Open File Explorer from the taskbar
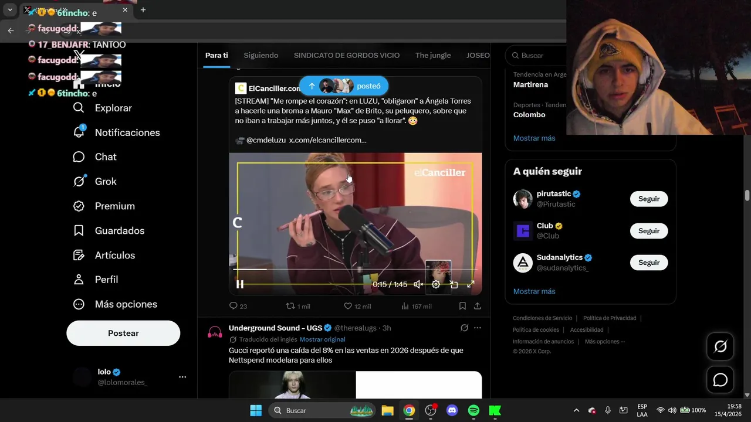751x422 pixels. point(387,410)
